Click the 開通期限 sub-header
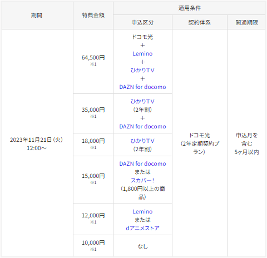This screenshot has height=258, width=267. 246,22
